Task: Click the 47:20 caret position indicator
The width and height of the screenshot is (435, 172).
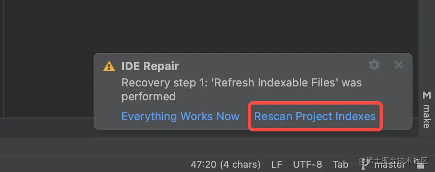Action: (x=203, y=165)
